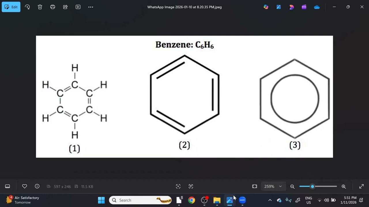Click the ENG US language indicator
This screenshot has width=369, height=207.
(x=308, y=200)
